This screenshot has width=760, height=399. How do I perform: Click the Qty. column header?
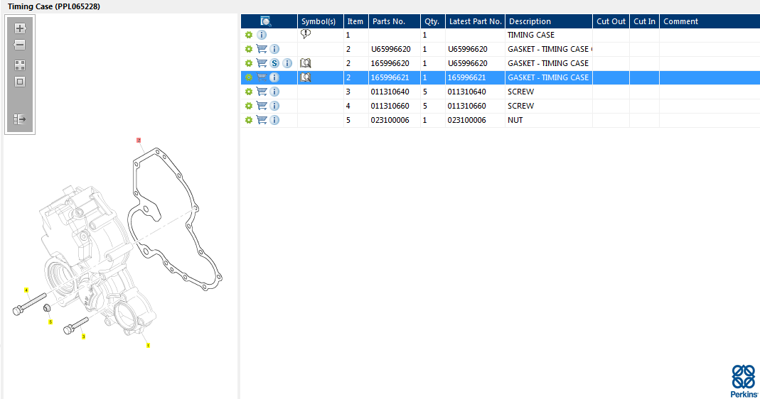433,21
